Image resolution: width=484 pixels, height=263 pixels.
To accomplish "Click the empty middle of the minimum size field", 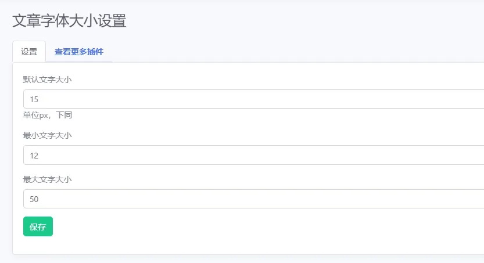I will tap(254, 155).
